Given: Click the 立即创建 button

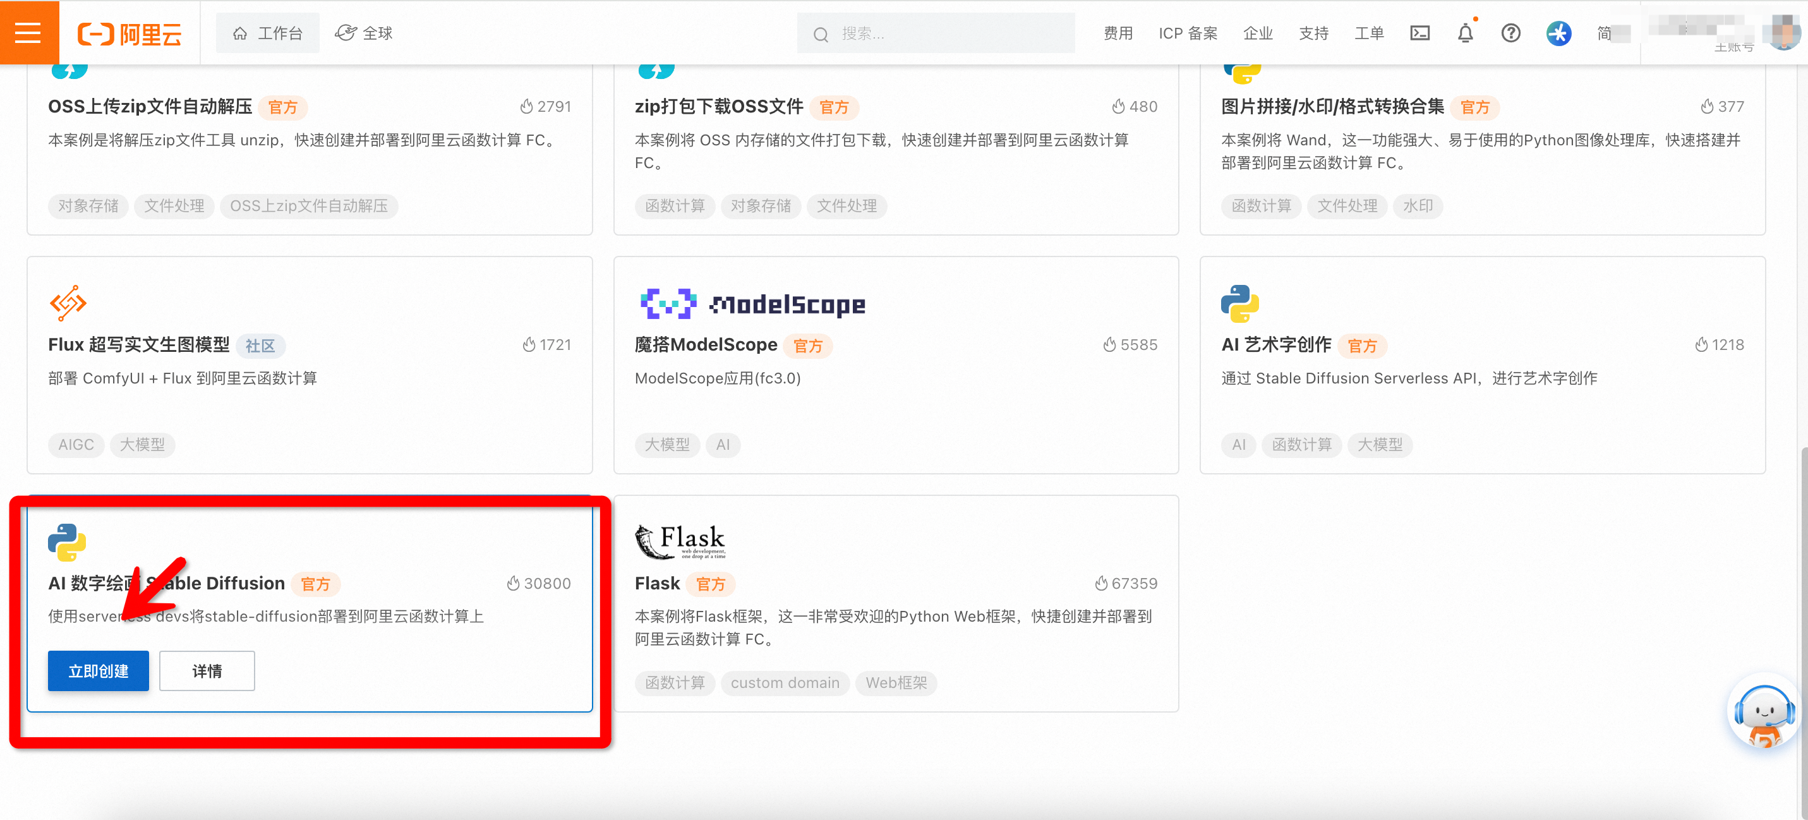Looking at the screenshot, I should 99,670.
